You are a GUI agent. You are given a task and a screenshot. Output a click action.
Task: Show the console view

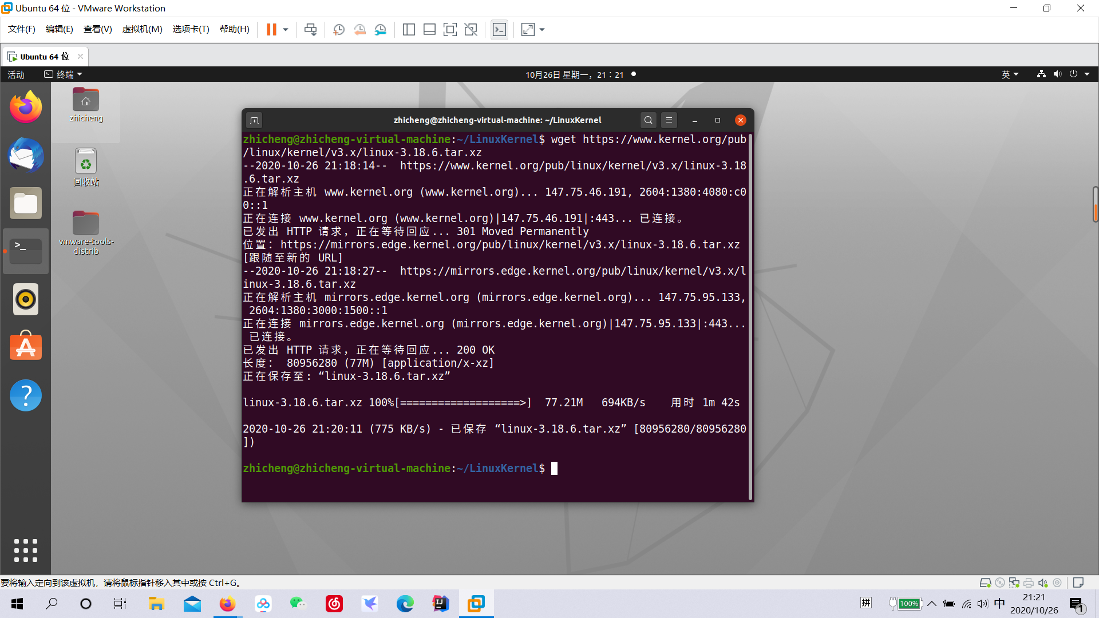[x=499, y=29]
